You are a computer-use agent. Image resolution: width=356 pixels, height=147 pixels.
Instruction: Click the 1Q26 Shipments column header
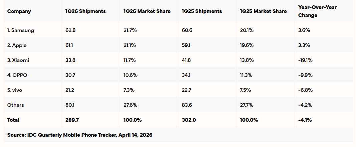point(85,11)
